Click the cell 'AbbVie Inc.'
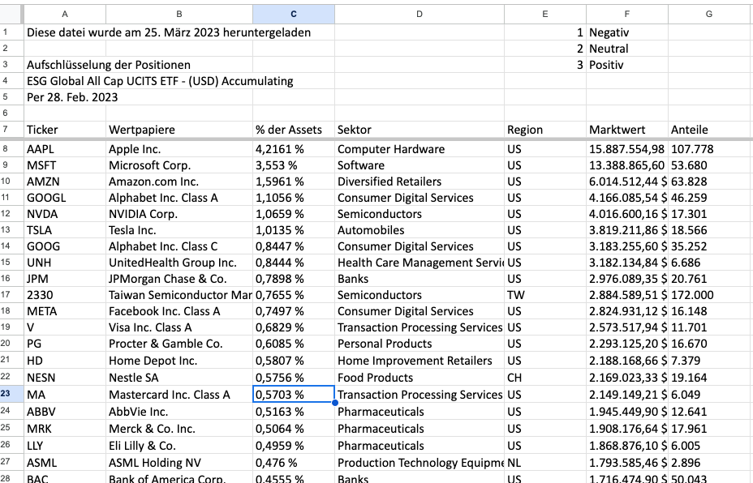 click(x=179, y=412)
